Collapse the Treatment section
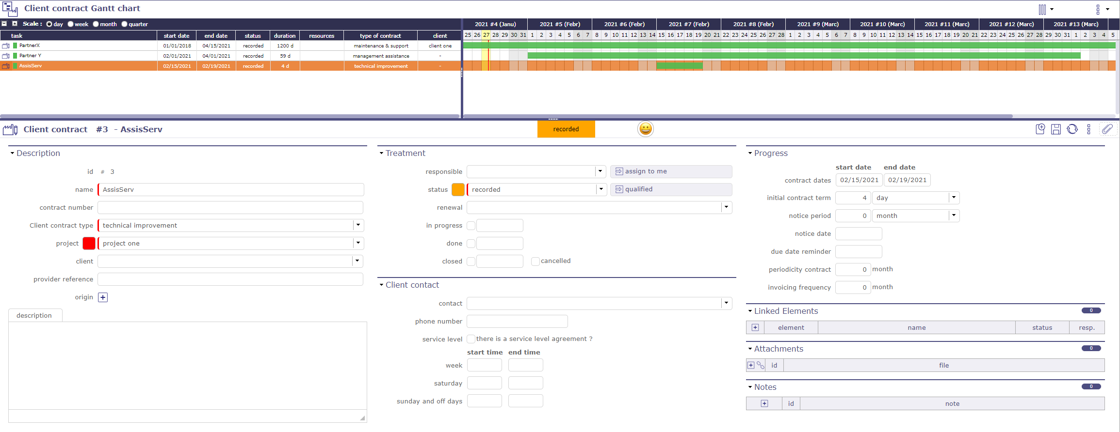This screenshot has height=432, width=1120. click(x=381, y=153)
